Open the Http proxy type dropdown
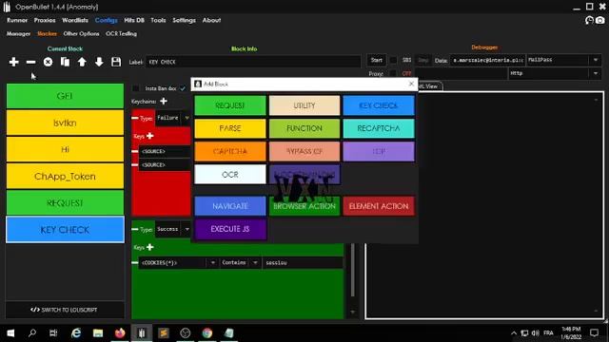609x342 pixels. pos(596,73)
